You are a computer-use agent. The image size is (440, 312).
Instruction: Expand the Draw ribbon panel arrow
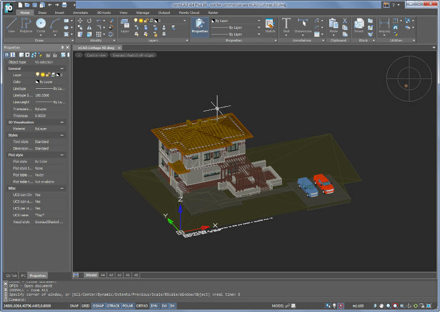(x=72, y=40)
